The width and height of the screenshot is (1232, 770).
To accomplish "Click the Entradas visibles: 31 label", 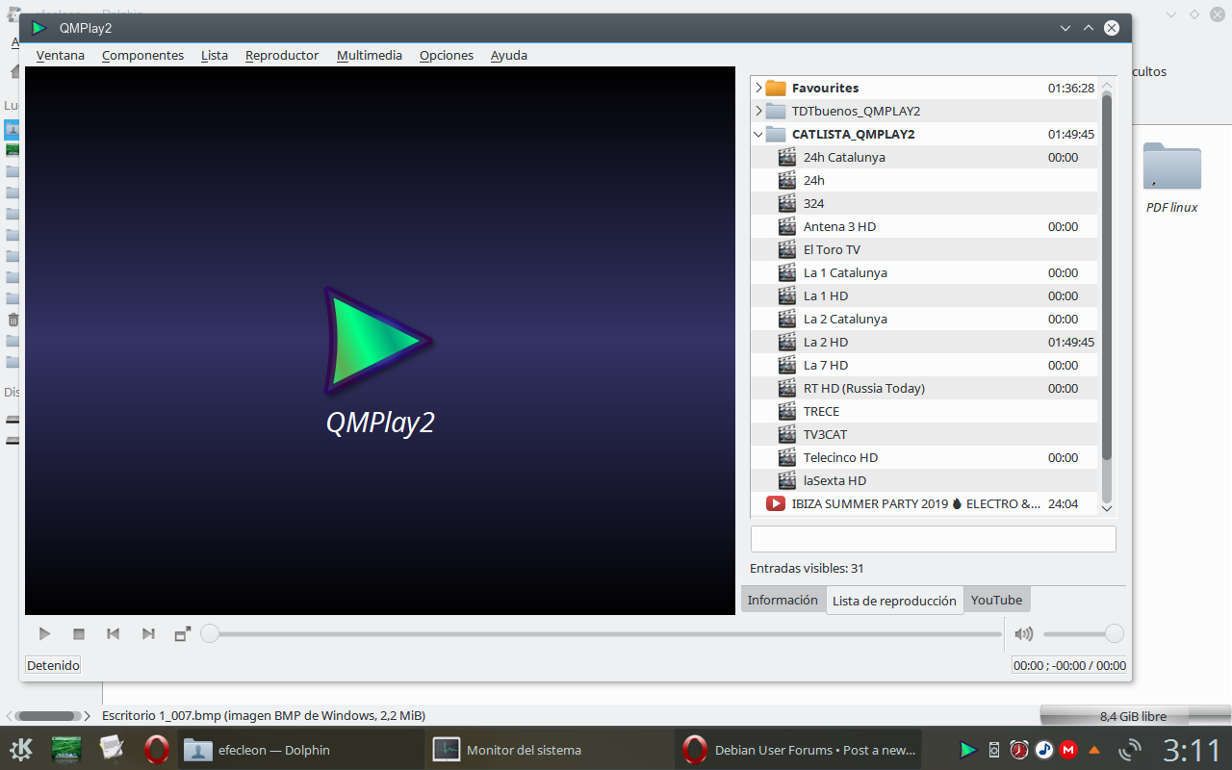I will click(807, 568).
